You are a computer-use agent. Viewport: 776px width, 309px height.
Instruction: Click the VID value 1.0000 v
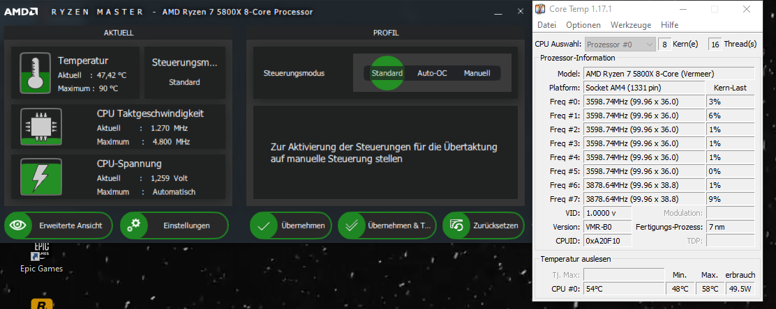(x=608, y=213)
